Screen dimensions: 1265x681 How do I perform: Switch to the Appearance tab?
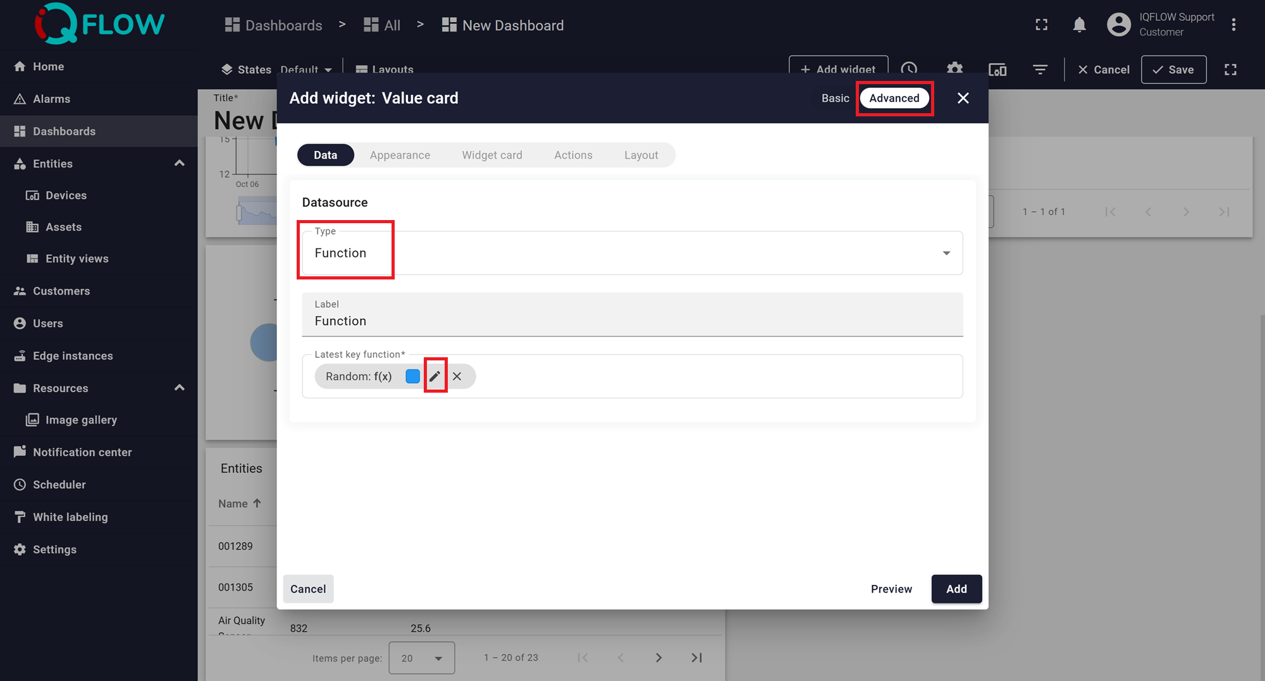[x=400, y=155]
